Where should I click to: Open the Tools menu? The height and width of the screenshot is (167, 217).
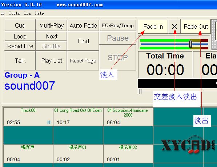(14, 13)
